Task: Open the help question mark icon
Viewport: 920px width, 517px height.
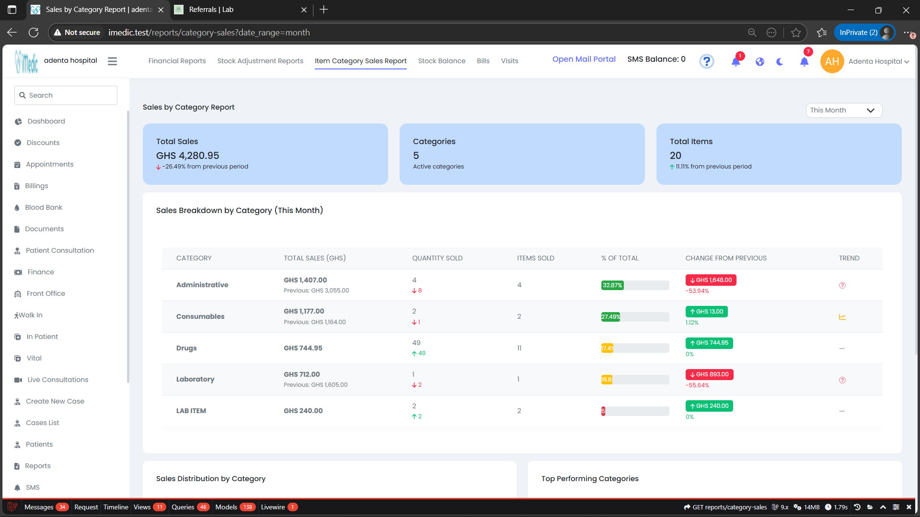Action: tap(706, 61)
